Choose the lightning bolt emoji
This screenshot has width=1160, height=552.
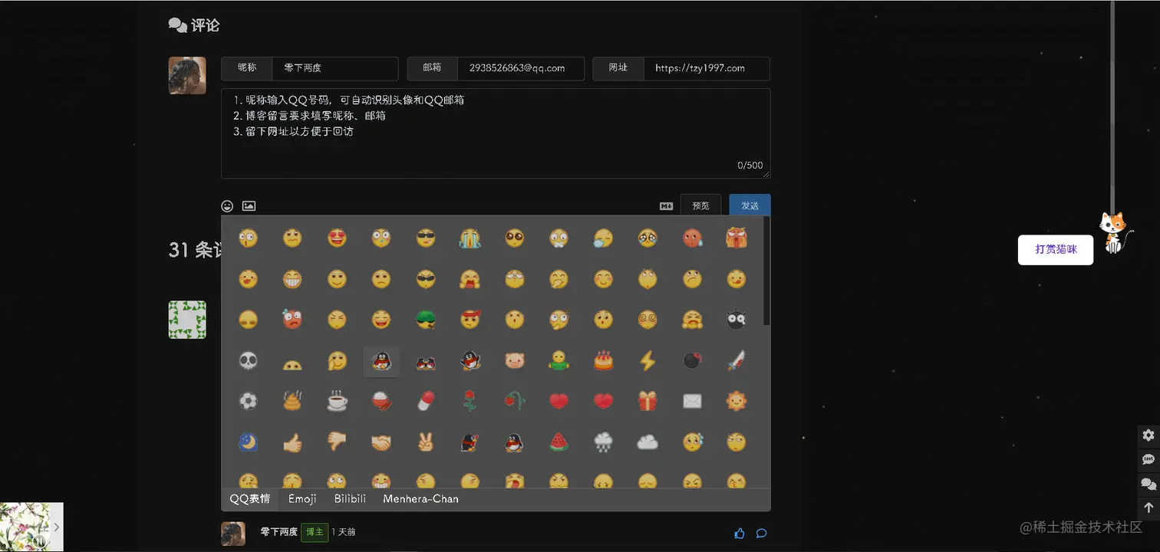click(x=648, y=360)
